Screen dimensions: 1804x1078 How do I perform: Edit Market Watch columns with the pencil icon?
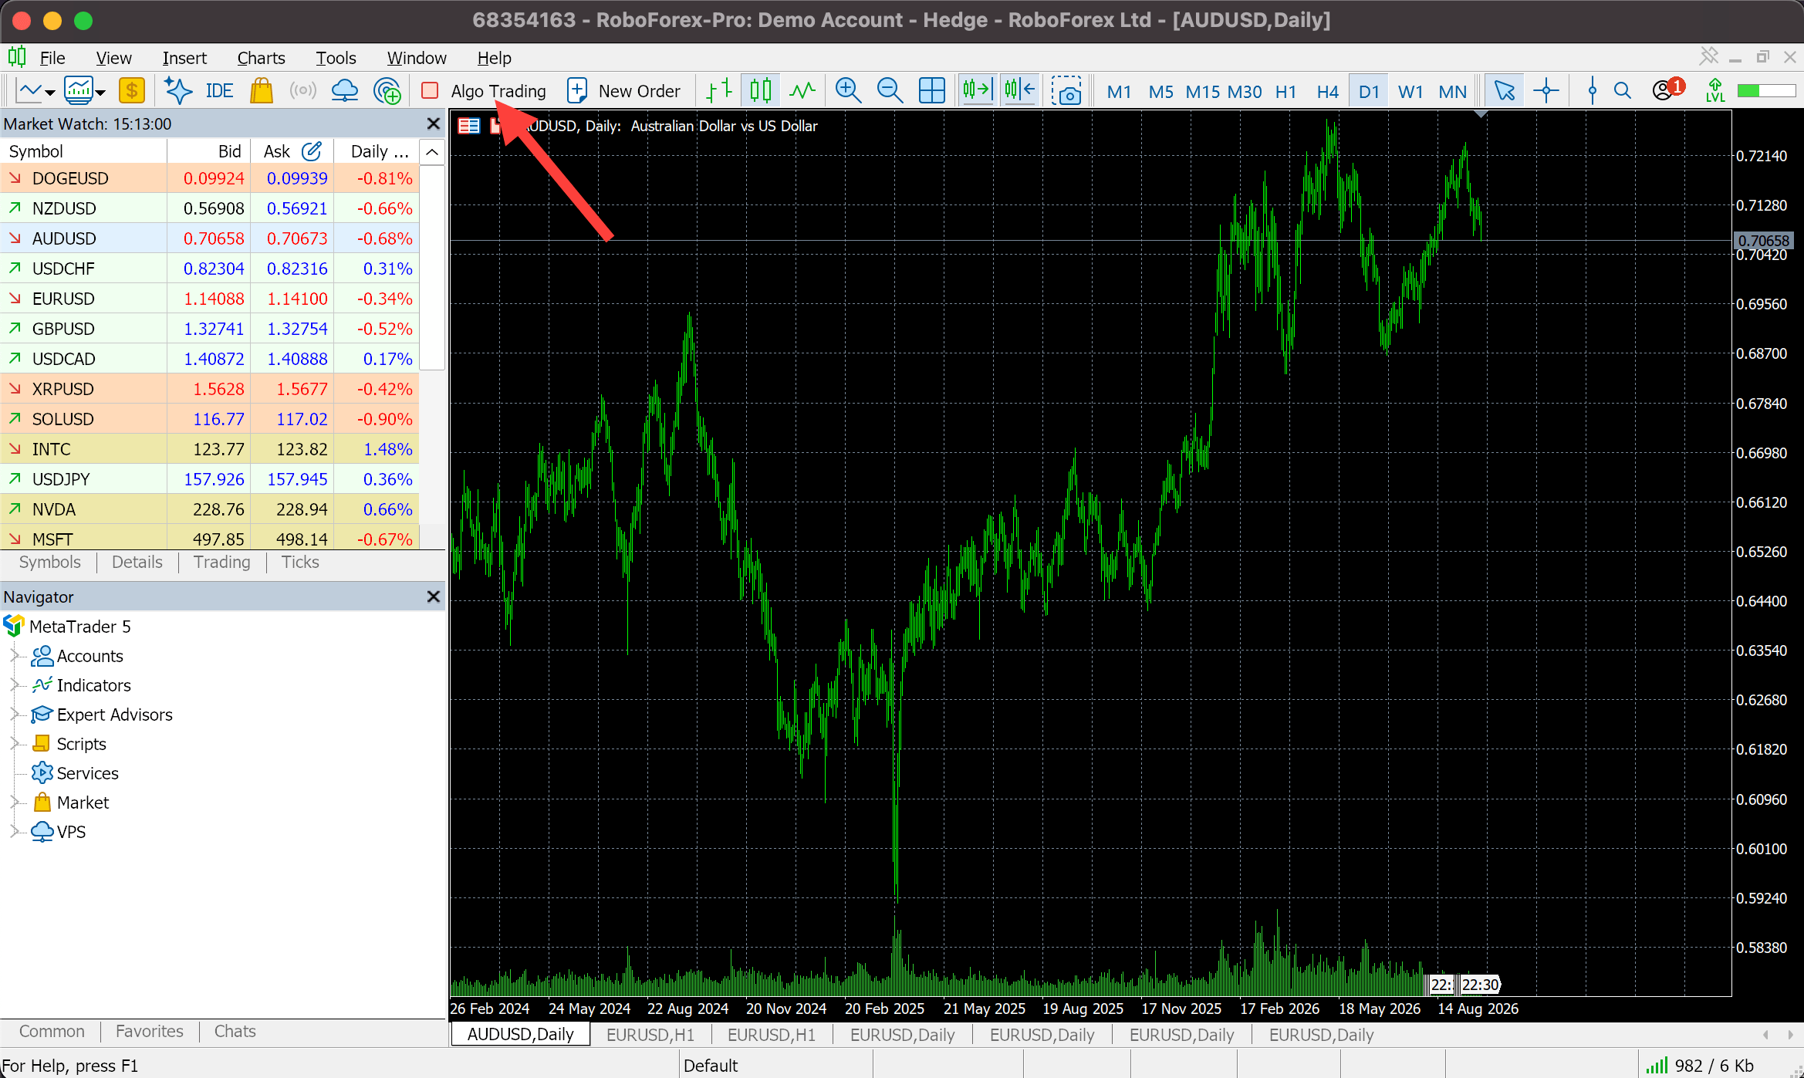(312, 151)
